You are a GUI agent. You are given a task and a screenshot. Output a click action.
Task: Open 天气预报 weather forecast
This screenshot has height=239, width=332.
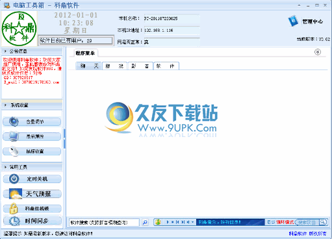point(32,194)
